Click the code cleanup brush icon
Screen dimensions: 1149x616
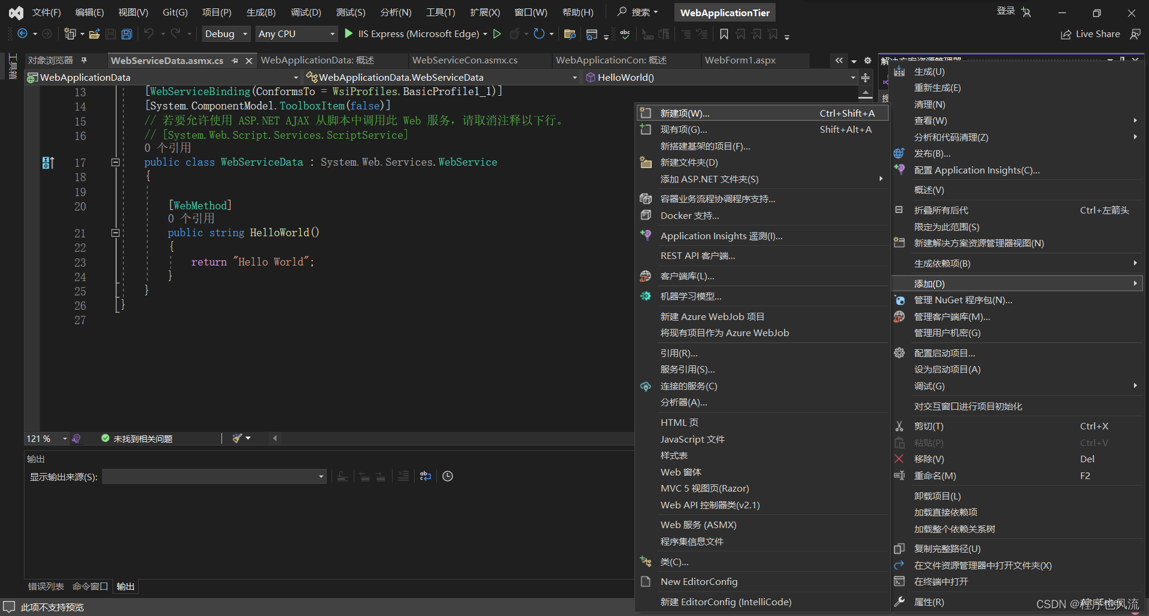(238, 438)
